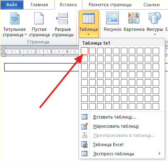Insert a Пустая страница

point(39,25)
